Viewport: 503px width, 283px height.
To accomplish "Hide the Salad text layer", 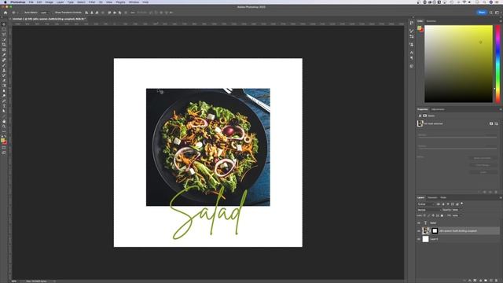I will coord(419,223).
